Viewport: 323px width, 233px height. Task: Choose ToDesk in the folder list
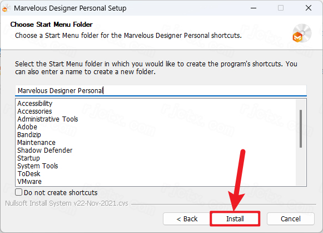point(29,174)
